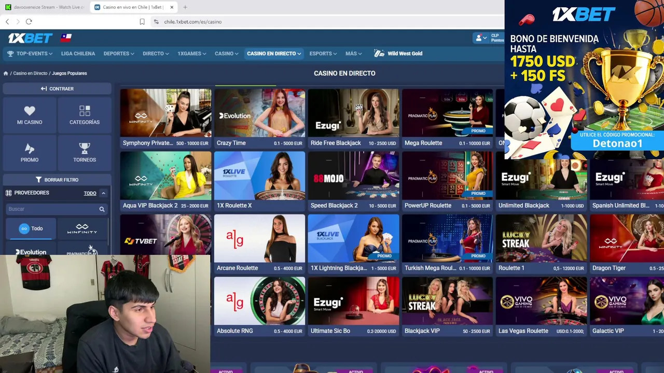Viewport: 664px width, 373px height.
Task: Go back with the browser back arrow
Action: pyautogui.click(x=7, y=22)
